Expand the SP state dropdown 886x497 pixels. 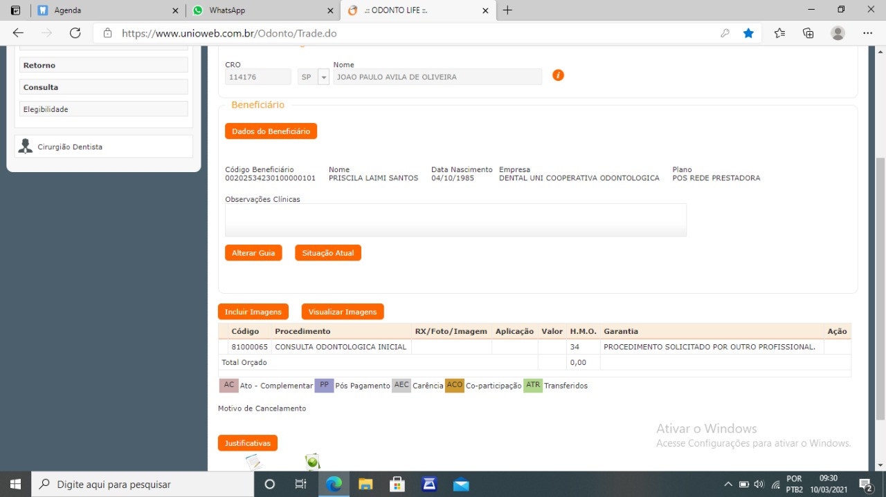[323, 77]
